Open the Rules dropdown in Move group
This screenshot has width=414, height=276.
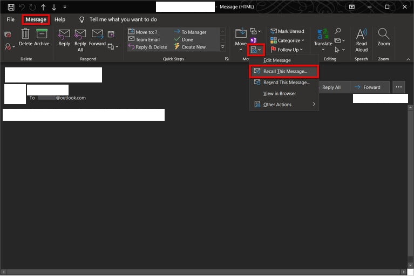coord(255,31)
